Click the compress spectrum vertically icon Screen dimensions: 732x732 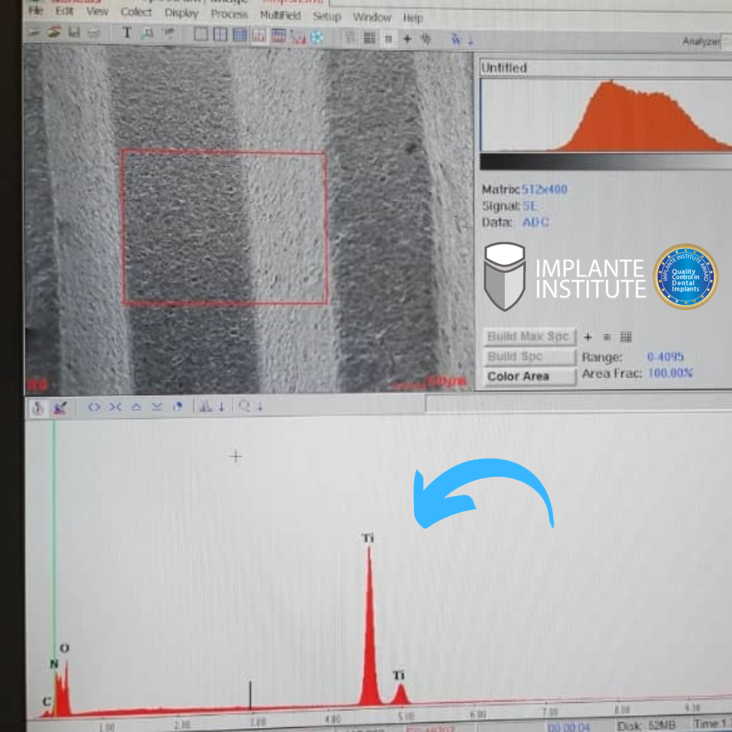(x=157, y=407)
